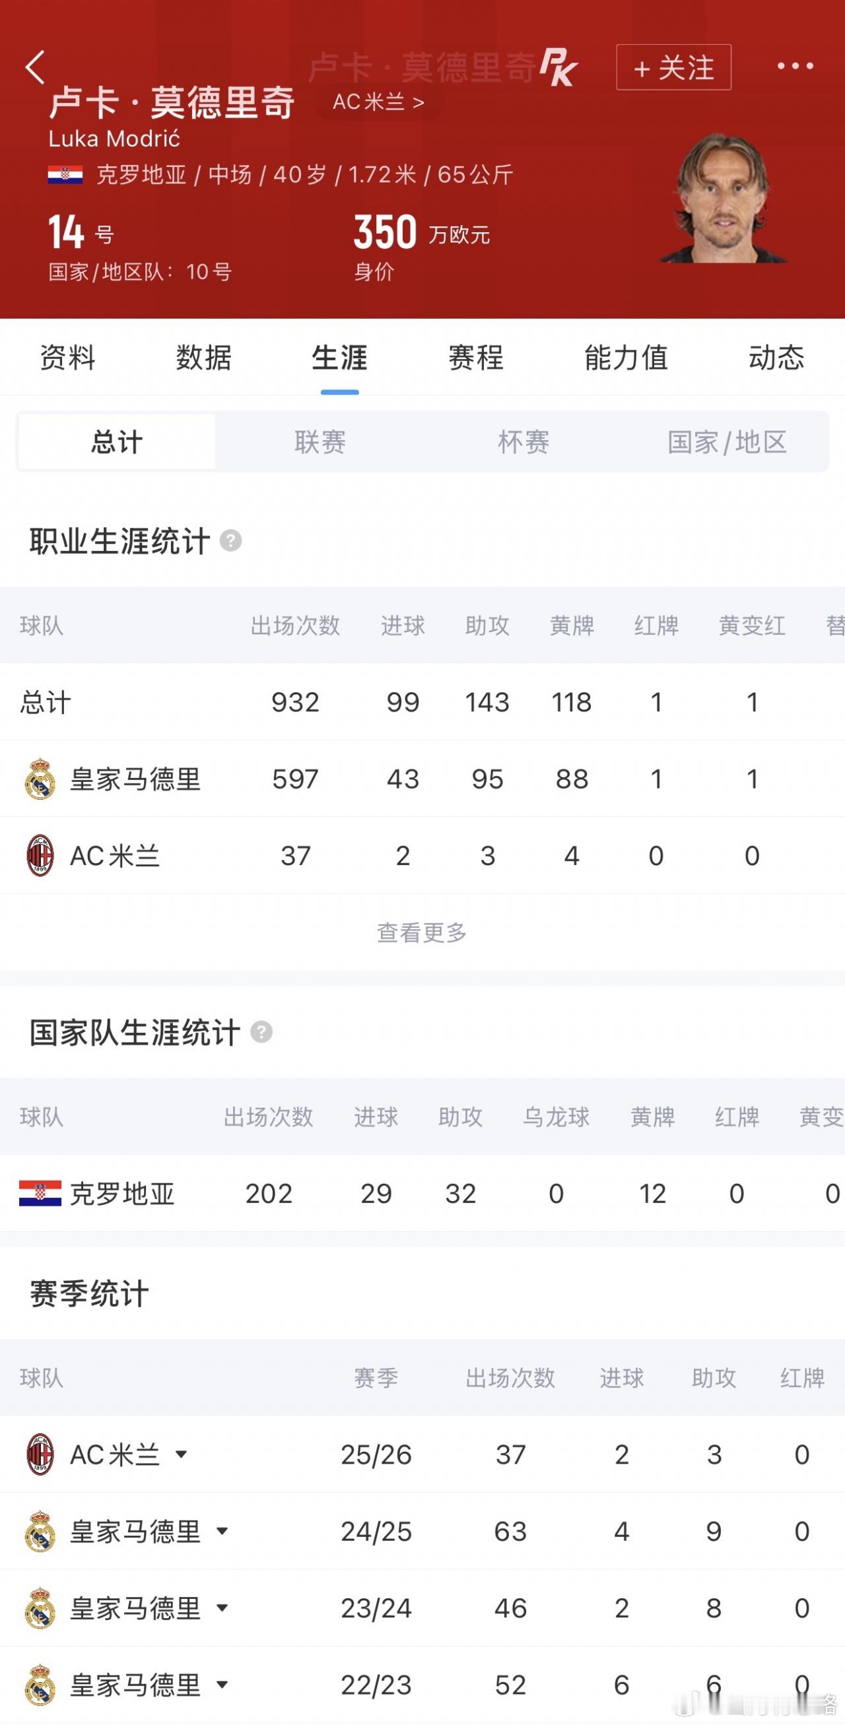This screenshot has height=1725, width=845.
Task: Select the 总计 segment filter
Action: (x=117, y=442)
